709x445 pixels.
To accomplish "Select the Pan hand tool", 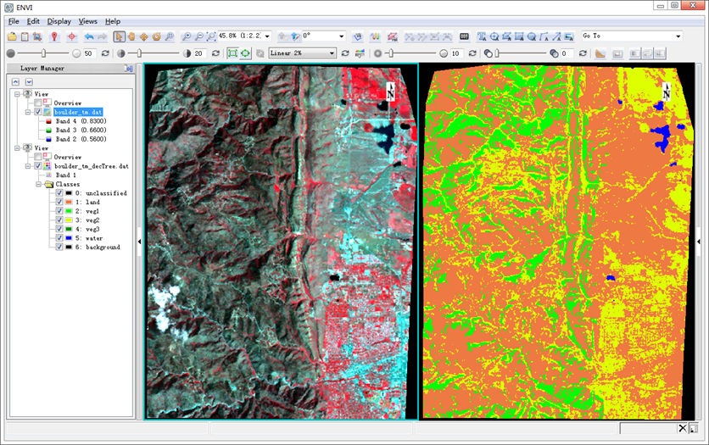I will [132, 36].
